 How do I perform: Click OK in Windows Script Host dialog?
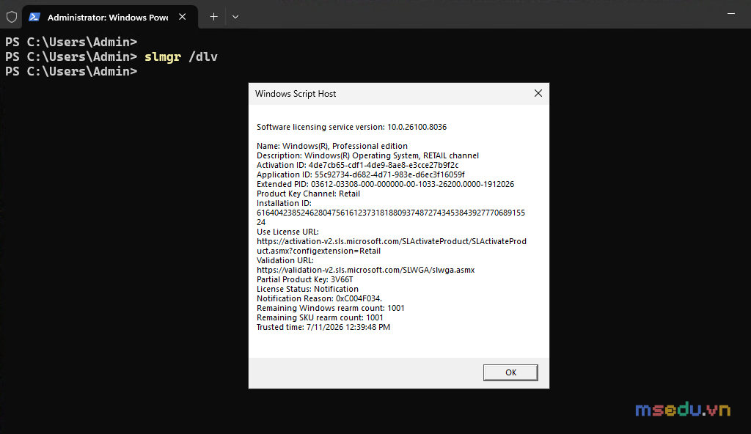[510, 372]
